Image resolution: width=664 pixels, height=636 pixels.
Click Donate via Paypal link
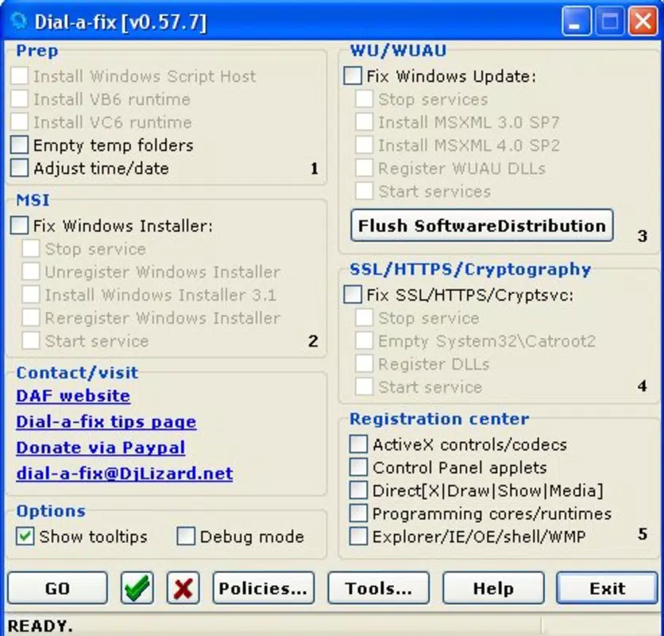pyautogui.click(x=101, y=448)
